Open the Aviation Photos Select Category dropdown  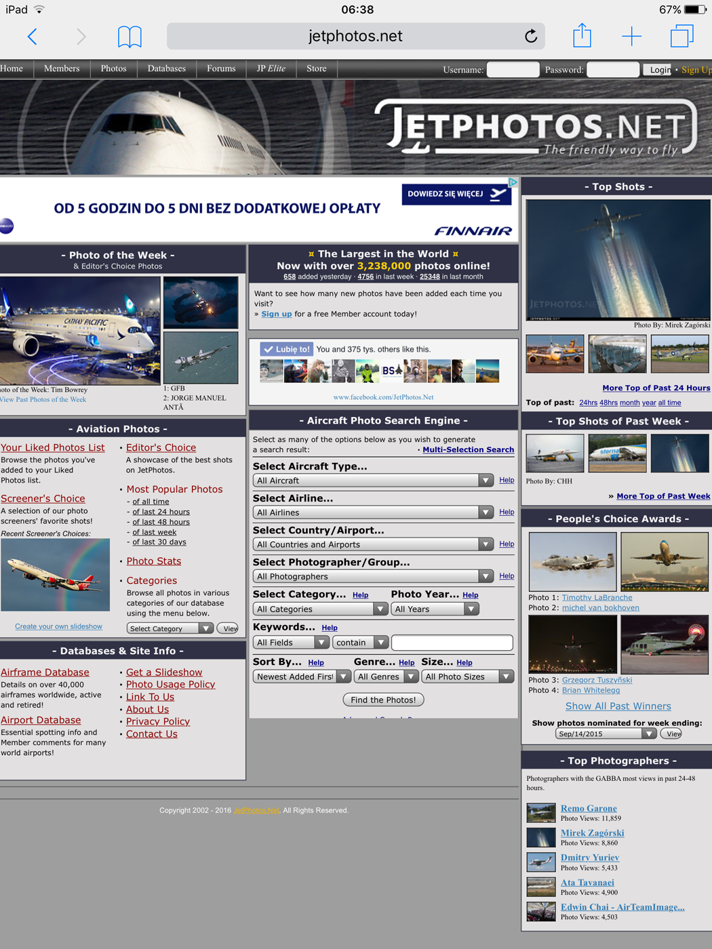click(170, 628)
